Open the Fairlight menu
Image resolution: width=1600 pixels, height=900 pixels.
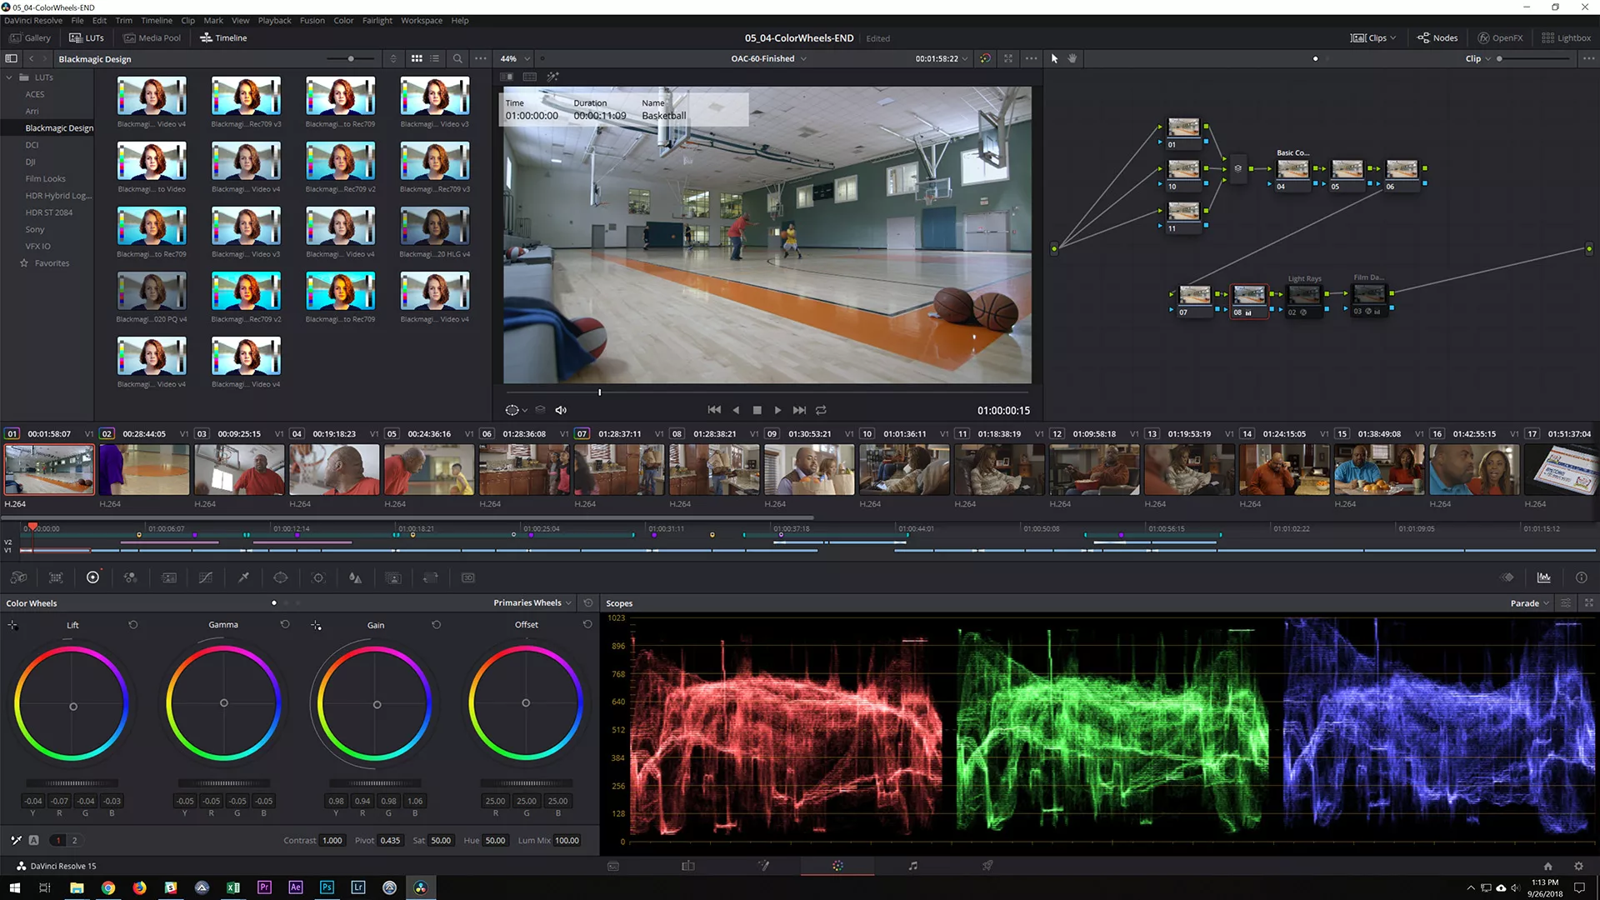[377, 20]
